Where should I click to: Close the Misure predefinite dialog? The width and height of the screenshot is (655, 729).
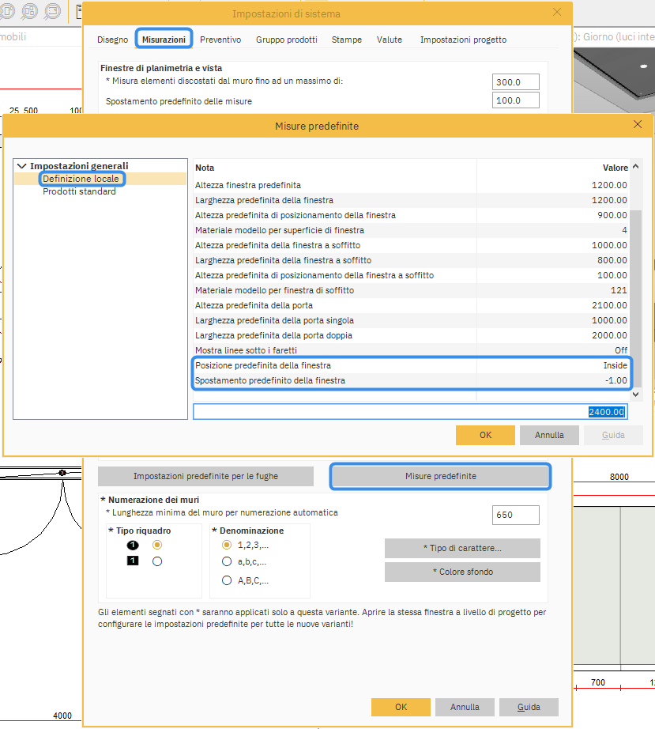tap(638, 125)
